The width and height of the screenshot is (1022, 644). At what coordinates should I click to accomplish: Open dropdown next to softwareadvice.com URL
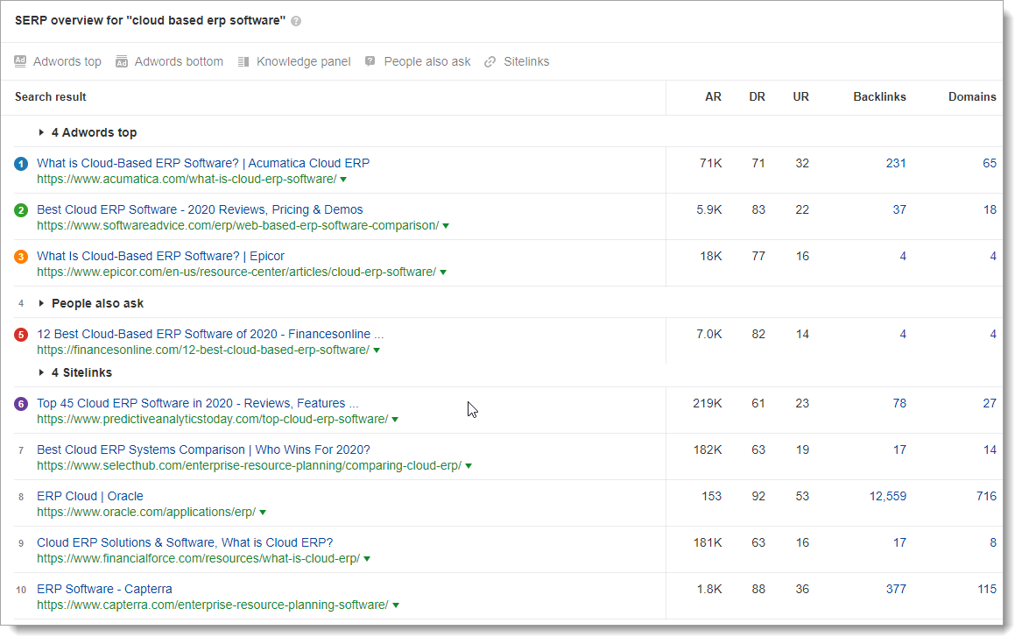pyautogui.click(x=446, y=225)
